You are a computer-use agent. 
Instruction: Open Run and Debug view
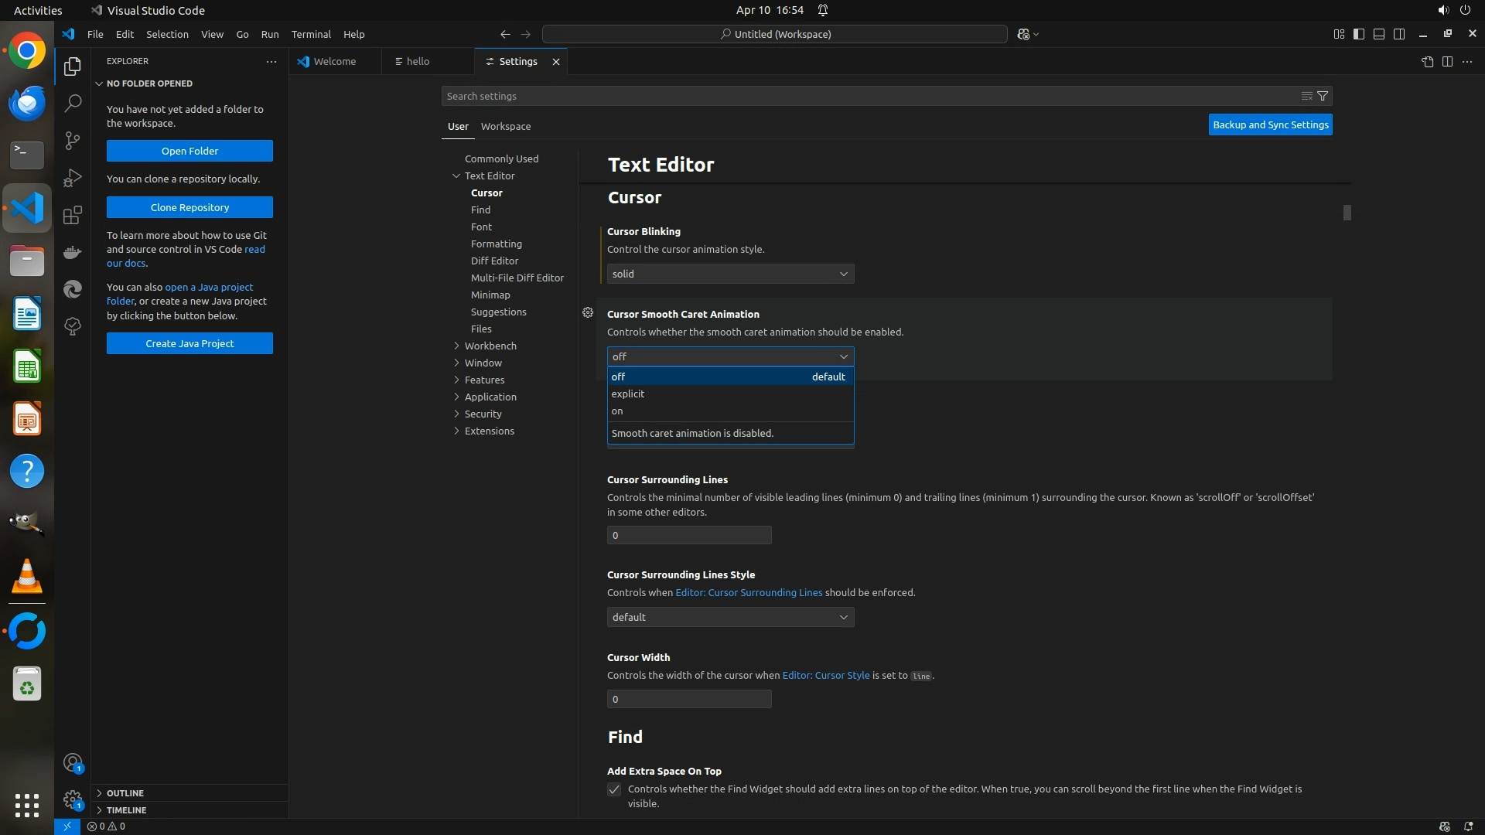[73, 178]
